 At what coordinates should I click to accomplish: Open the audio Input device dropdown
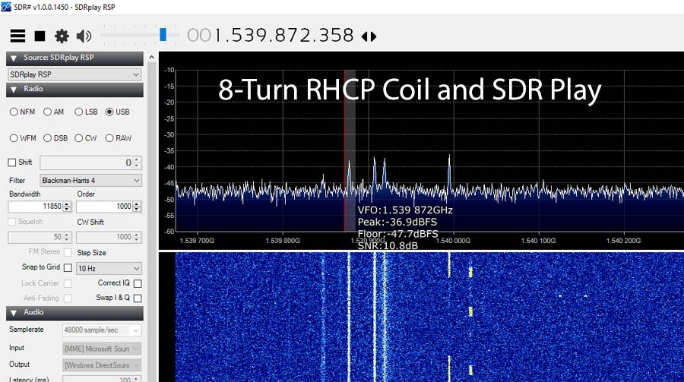click(102, 349)
